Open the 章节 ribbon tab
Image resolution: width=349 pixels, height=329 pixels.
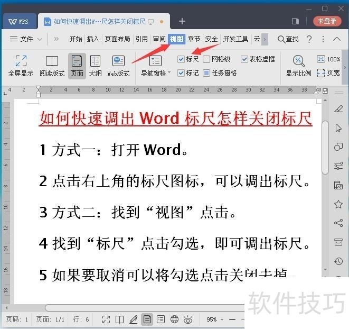tap(194, 39)
